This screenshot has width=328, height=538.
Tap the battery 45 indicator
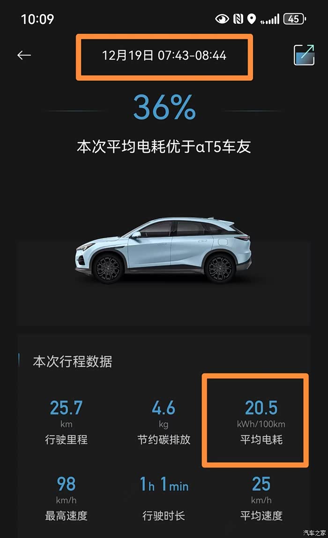(x=295, y=19)
